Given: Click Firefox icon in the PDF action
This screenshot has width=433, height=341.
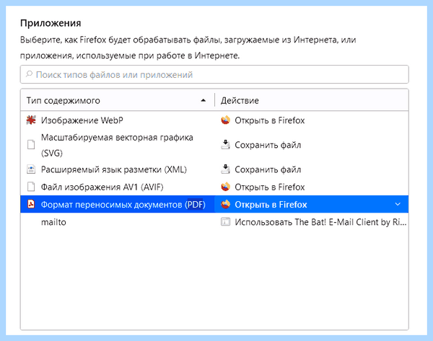Looking at the screenshot, I should (225, 204).
